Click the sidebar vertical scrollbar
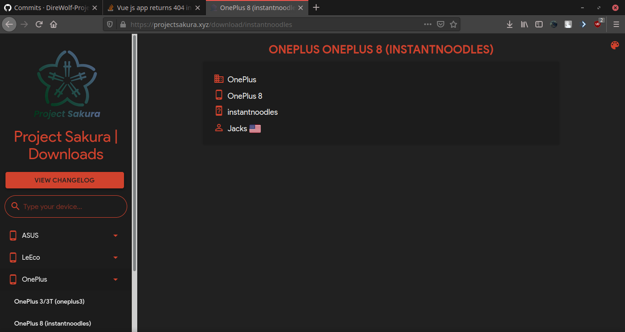625x332 pixels. (135, 153)
